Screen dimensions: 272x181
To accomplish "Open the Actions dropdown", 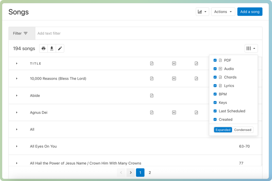I will 223,12.
